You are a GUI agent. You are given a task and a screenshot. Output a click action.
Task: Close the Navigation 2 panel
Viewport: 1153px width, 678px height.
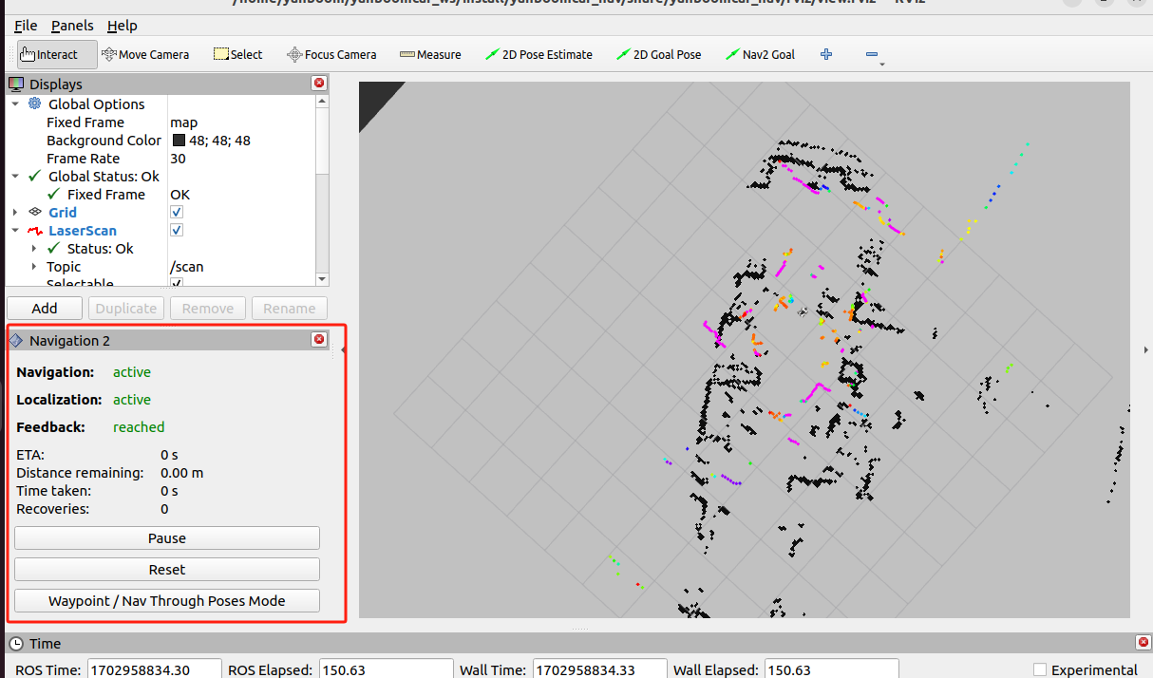319,339
